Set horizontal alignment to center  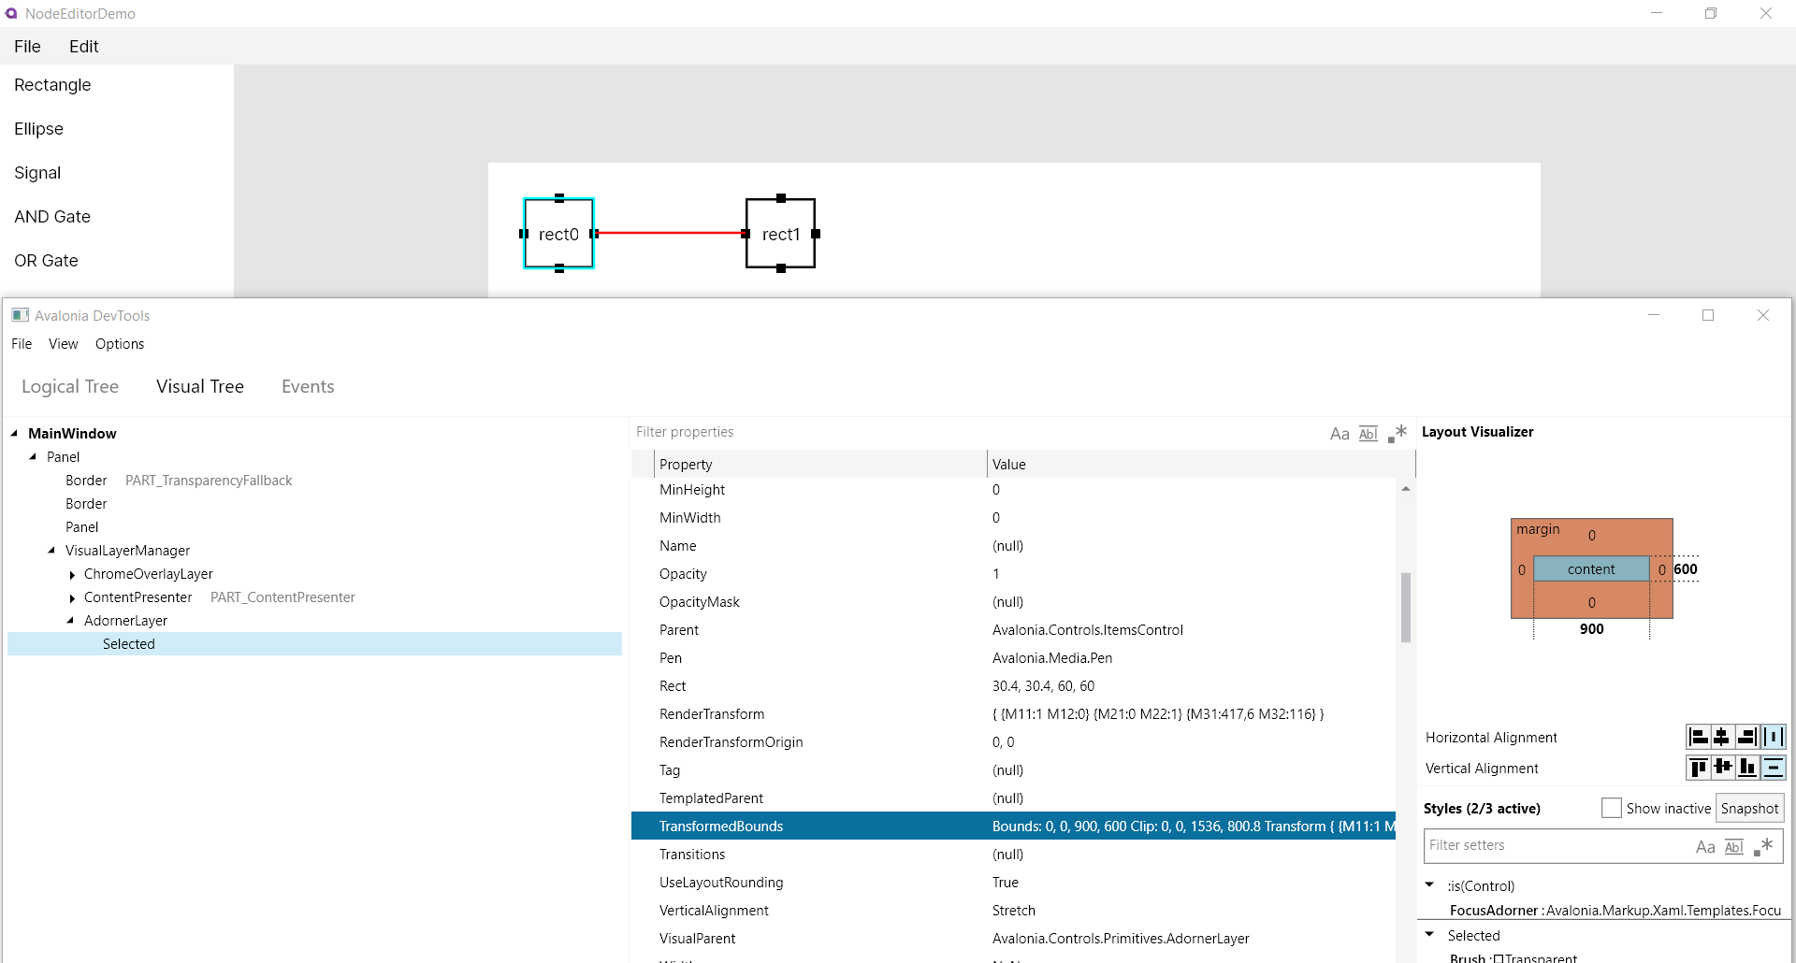click(1722, 737)
